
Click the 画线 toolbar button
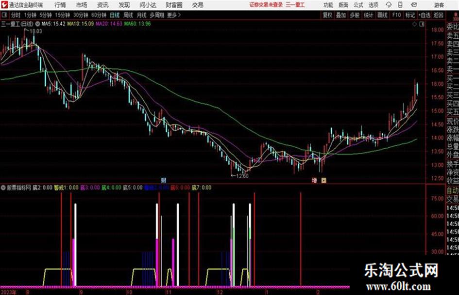pos(382,15)
